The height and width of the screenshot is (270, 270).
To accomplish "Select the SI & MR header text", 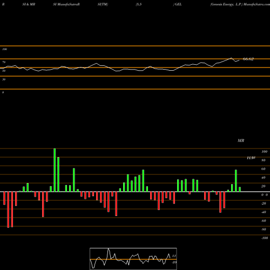I will [29, 4].
